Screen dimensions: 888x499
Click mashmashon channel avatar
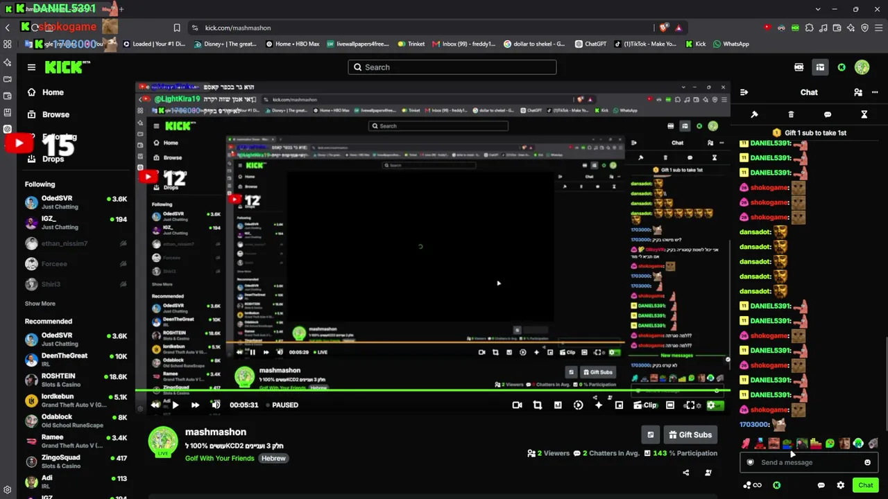point(163,442)
